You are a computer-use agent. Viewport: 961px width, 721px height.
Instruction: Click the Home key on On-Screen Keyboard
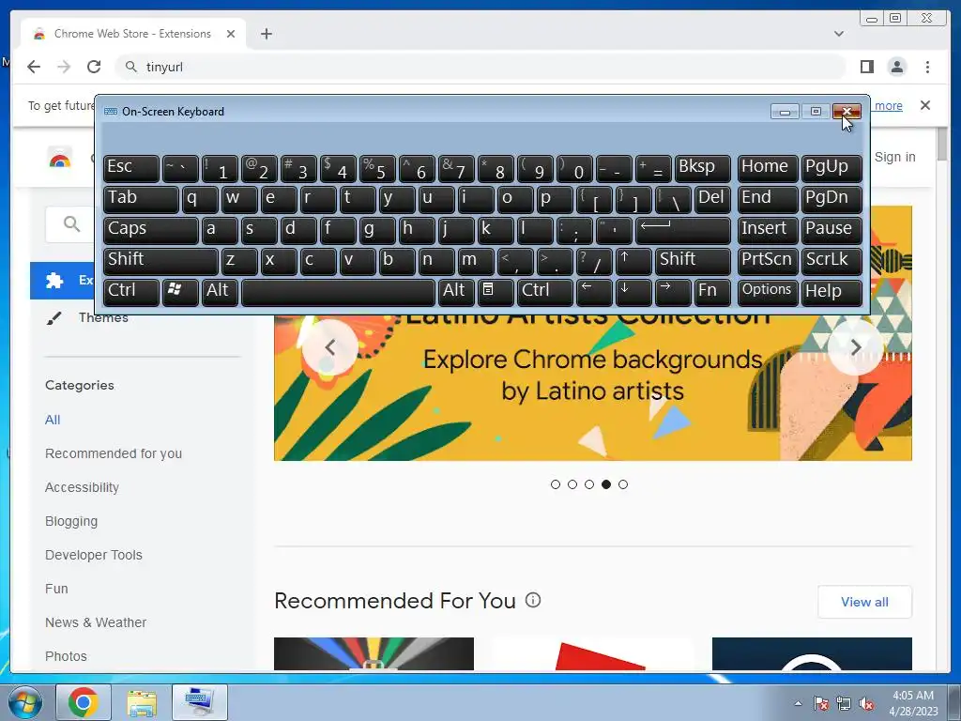[x=767, y=168]
